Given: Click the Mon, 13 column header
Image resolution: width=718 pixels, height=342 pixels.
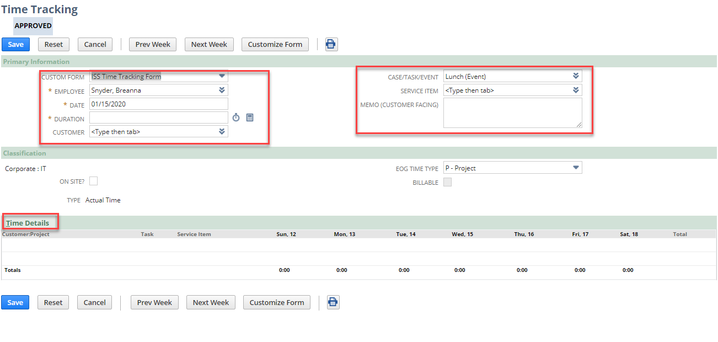Looking at the screenshot, I should click(x=345, y=234).
